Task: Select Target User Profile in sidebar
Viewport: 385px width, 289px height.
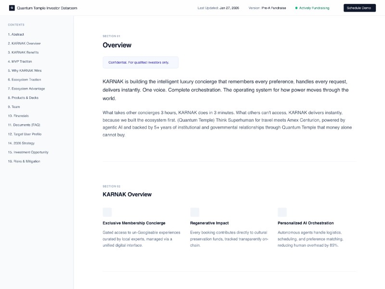Action: tap(25, 134)
